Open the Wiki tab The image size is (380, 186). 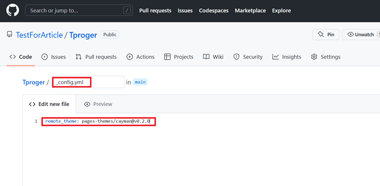point(213,57)
